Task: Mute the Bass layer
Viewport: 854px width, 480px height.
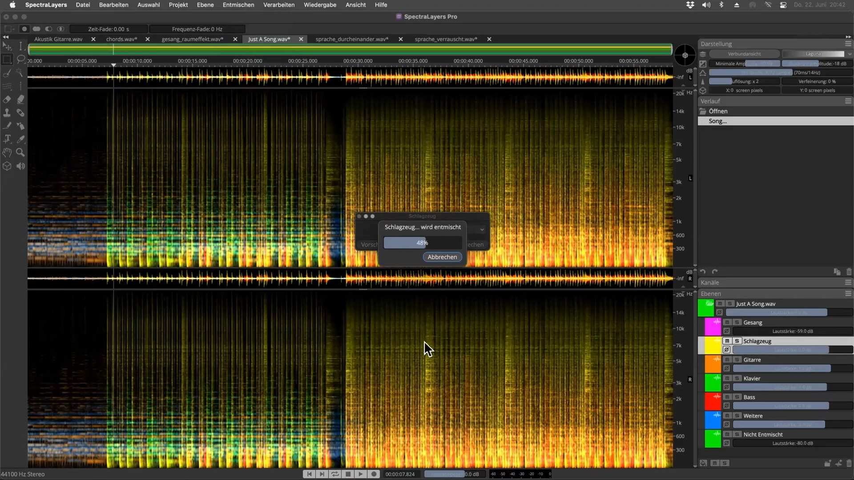Action: (727, 397)
